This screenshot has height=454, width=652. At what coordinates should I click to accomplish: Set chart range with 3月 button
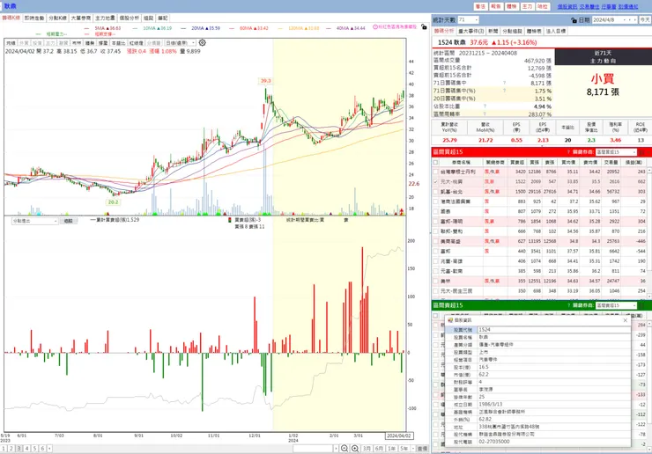(367, 449)
